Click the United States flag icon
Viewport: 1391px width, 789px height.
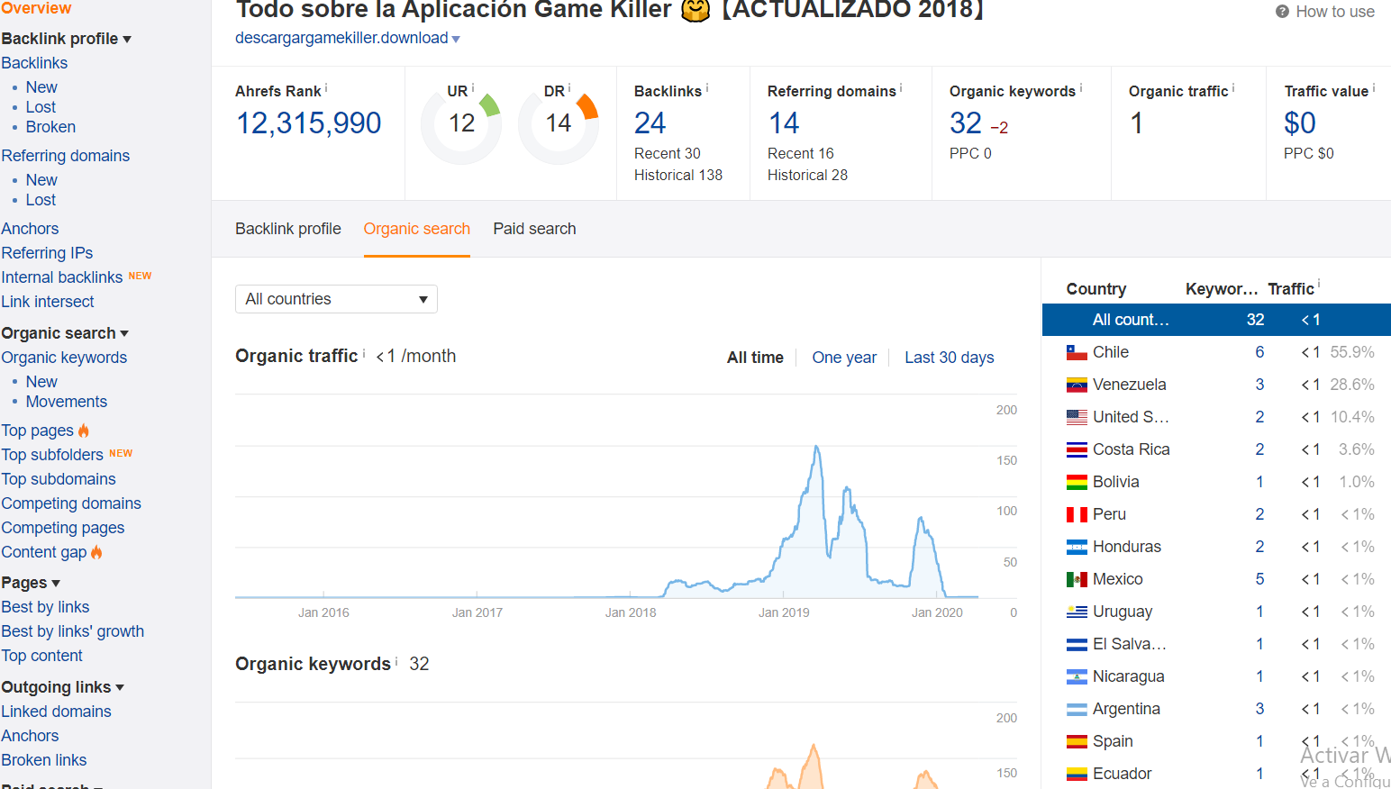tap(1077, 417)
